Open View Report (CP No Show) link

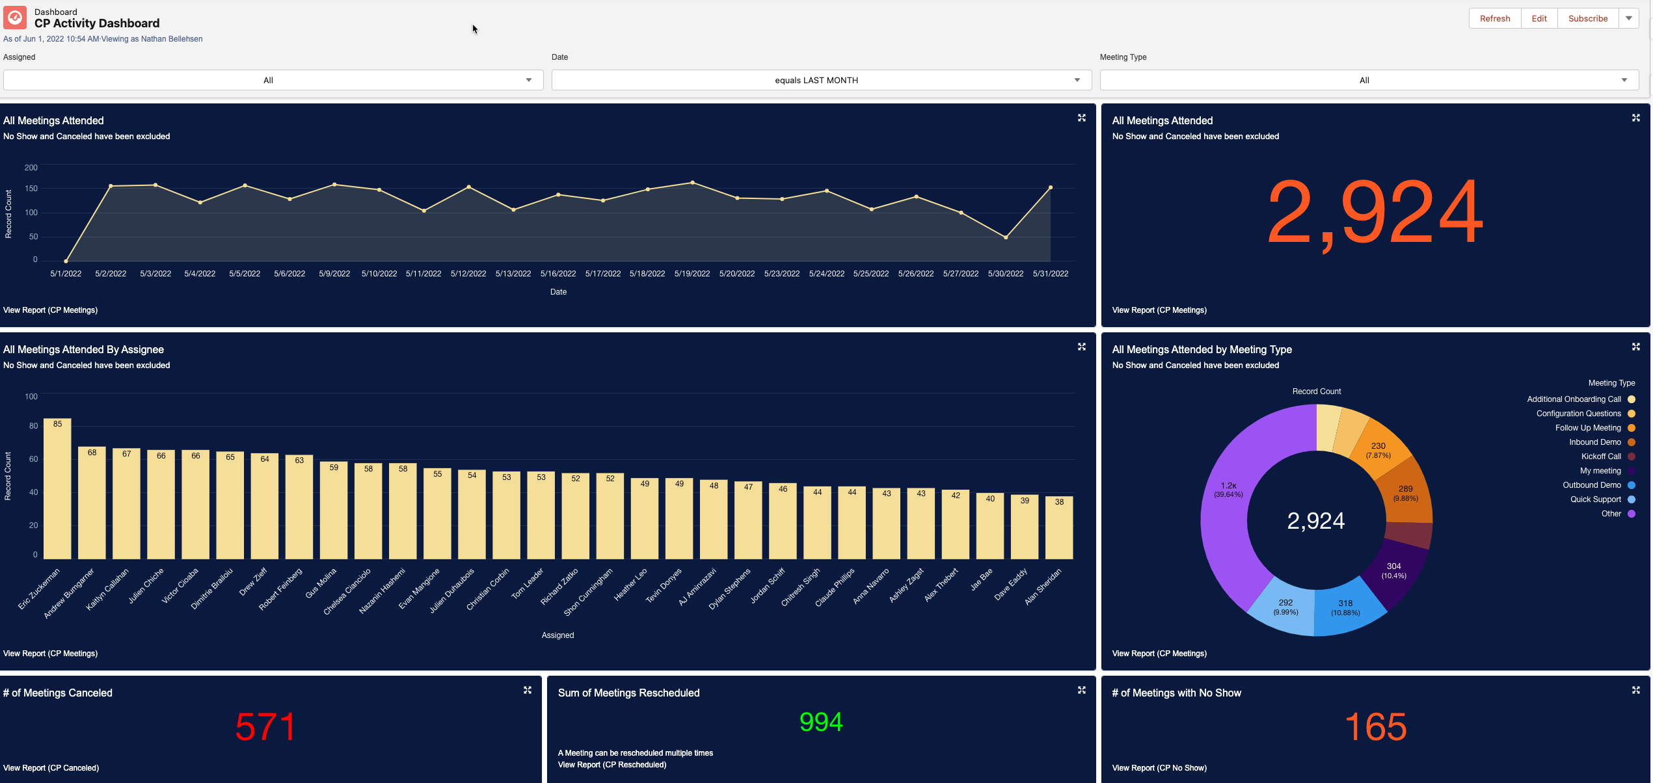[1159, 768]
